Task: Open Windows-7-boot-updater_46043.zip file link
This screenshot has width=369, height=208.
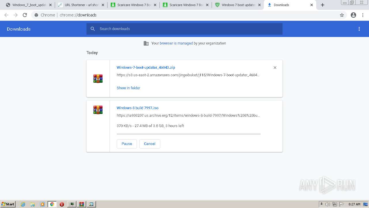Action: [146, 67]
